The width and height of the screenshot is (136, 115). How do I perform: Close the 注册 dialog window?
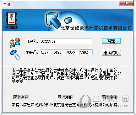[126, 3]
